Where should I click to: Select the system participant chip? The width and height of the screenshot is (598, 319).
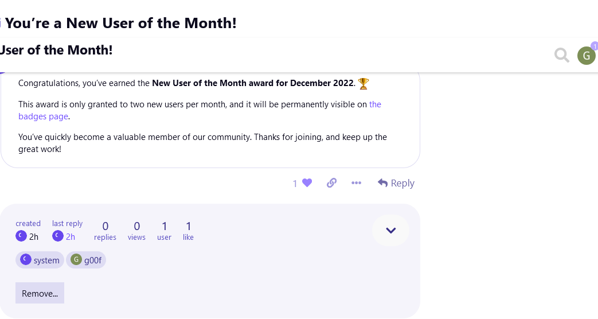pos(40,260)
